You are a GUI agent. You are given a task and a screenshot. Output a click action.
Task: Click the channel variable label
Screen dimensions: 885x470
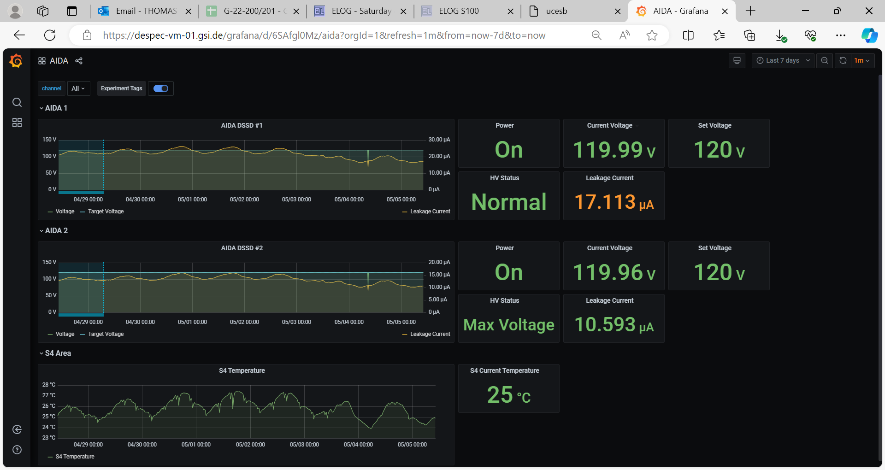[x=52, y=88]
